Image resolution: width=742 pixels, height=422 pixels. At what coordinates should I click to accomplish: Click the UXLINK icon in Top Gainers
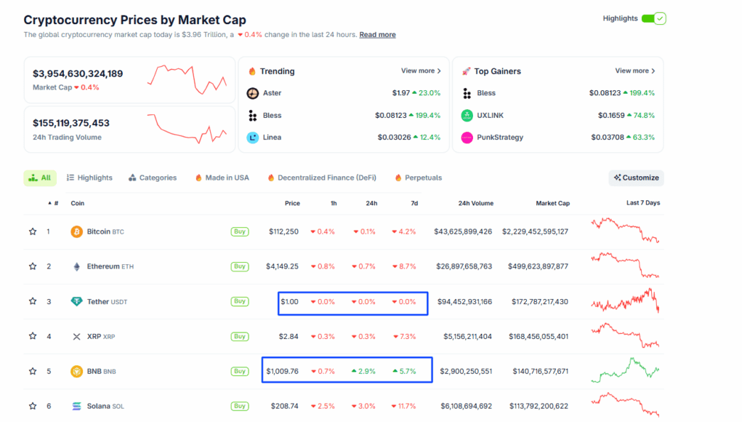click(x=467, y=116)
